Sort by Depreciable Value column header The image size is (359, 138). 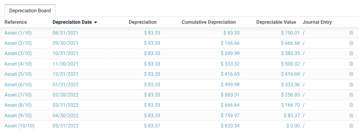(x=276, y=22)
